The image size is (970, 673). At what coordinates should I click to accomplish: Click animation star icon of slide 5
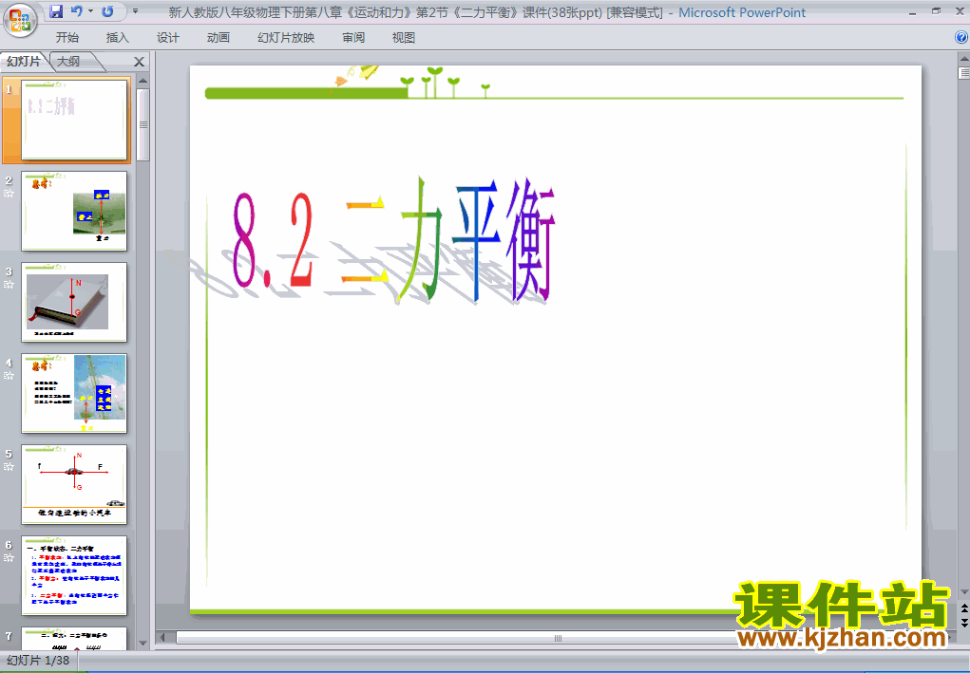click(9, 467)
